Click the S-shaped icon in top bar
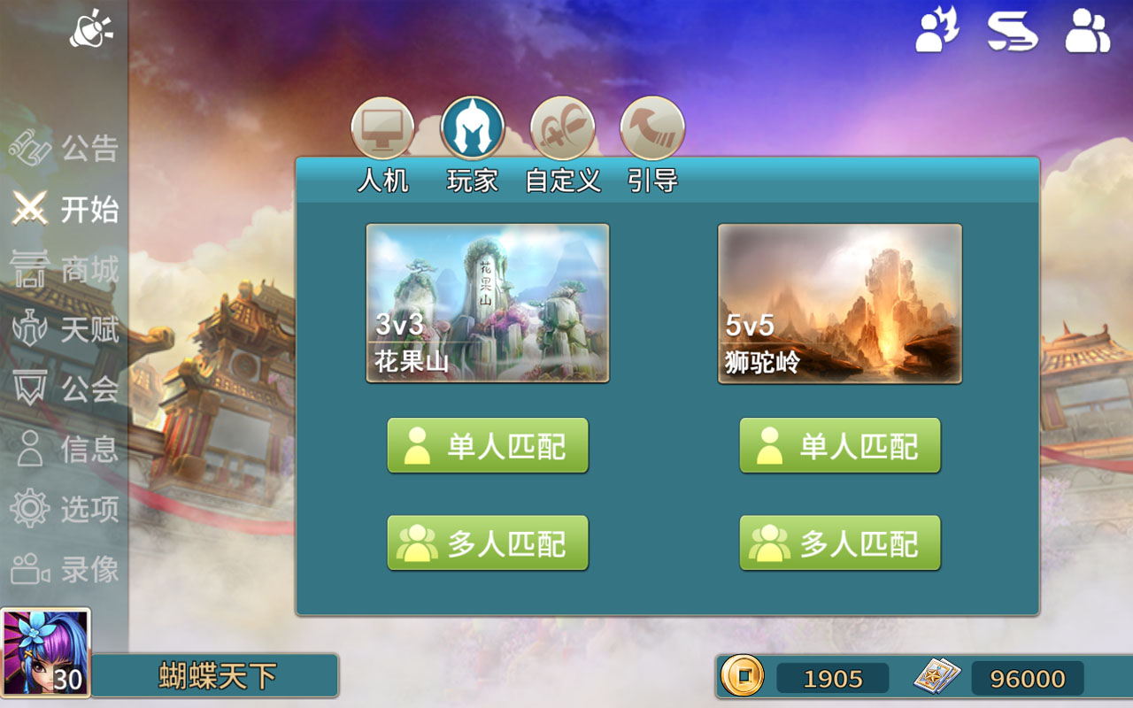 [1013, 30]
